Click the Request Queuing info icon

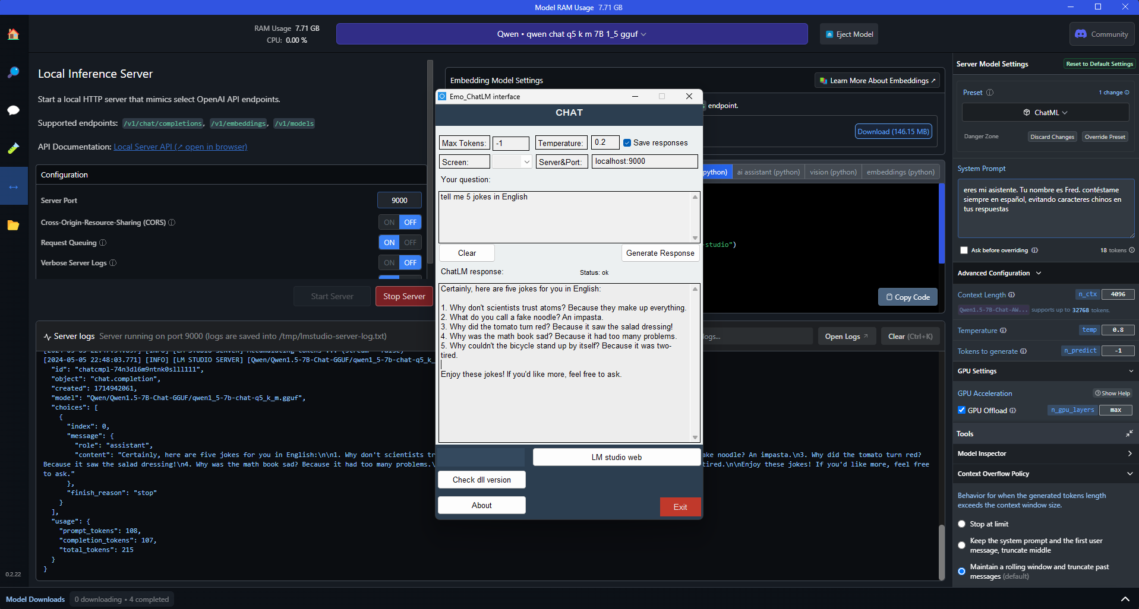(103, 243)
